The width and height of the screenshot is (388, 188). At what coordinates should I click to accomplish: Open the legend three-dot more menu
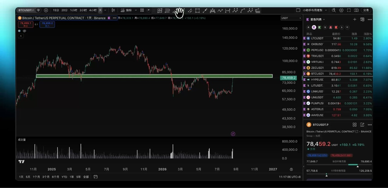(115, 18)
